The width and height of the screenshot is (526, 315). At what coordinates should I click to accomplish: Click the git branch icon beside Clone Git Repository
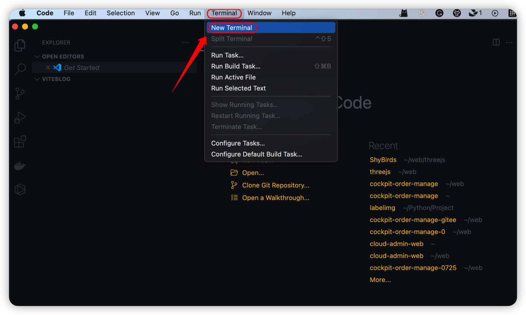tap(234, 185)
